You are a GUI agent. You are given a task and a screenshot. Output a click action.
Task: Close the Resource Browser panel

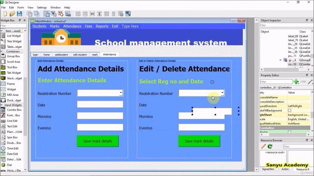[312, 140]
